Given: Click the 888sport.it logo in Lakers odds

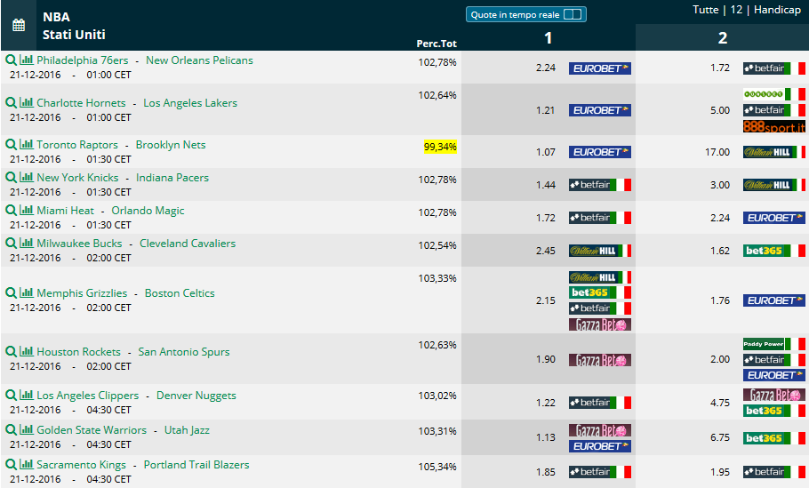Looking at the screenshot, I should click(x=774, y=126).
